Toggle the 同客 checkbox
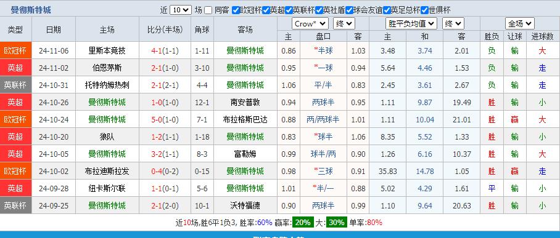This screenshot has width=560, height=238. 208,10
